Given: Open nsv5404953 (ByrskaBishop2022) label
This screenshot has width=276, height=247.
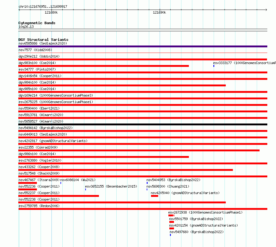Looking at the screenshot, I should click(173, 180).
